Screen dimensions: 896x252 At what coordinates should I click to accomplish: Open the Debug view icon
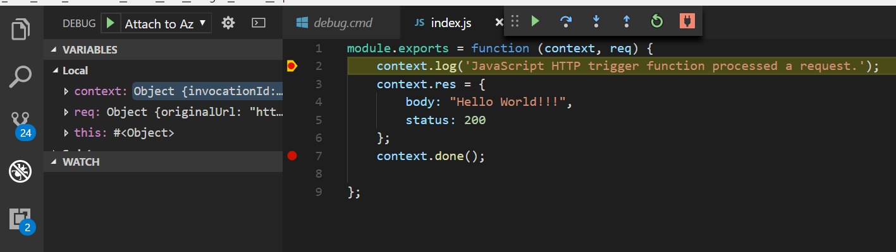[x=20, y=171]
